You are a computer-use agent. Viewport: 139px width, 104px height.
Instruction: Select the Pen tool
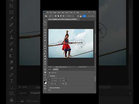[x=45, y=62]
